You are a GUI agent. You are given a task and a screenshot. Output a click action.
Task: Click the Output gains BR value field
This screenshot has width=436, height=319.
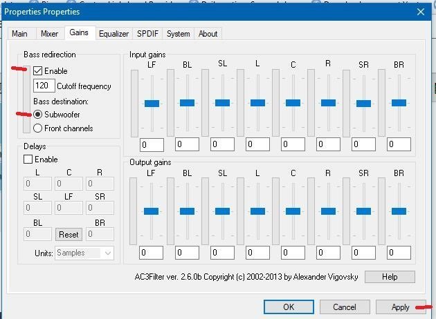(x=399, y=253)
